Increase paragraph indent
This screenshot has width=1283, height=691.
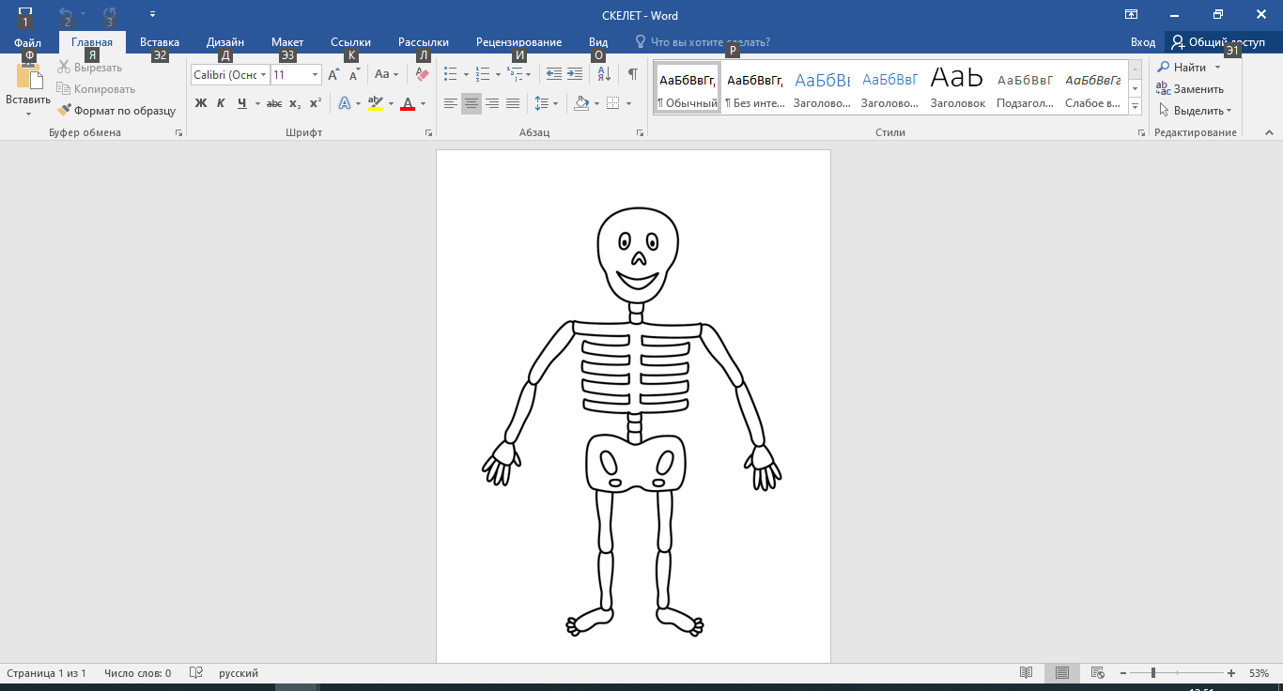pos(575,74)
